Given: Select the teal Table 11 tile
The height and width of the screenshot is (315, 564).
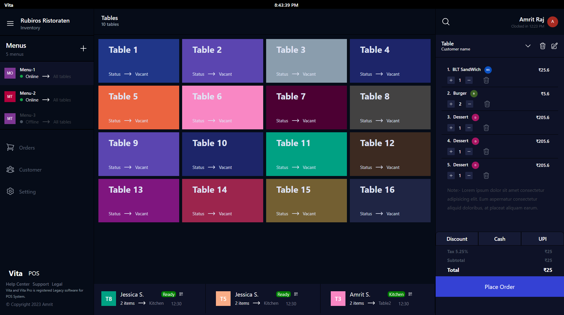Looking at the screenshot, I should coord(306,154).
